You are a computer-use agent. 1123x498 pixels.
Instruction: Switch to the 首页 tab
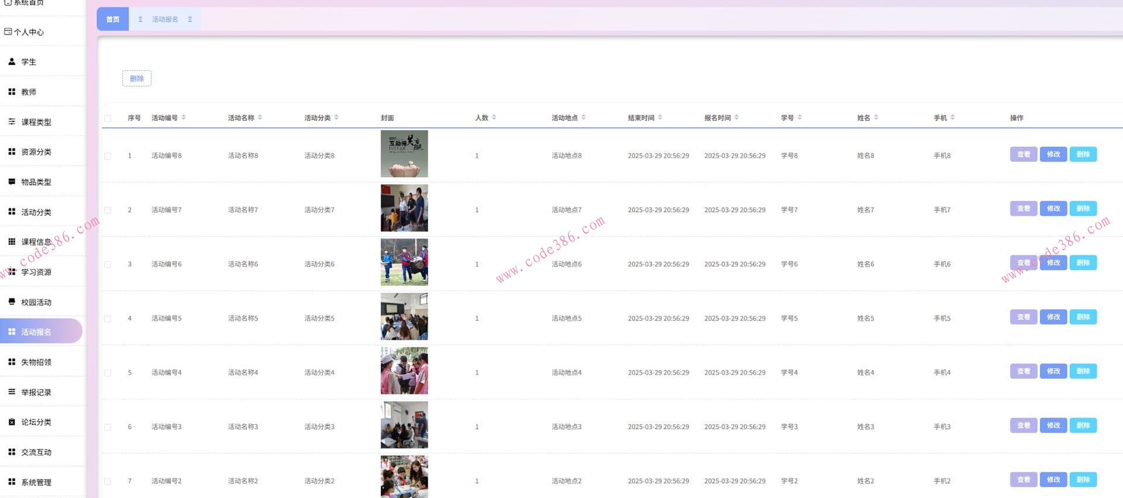(x=112, y=19)
